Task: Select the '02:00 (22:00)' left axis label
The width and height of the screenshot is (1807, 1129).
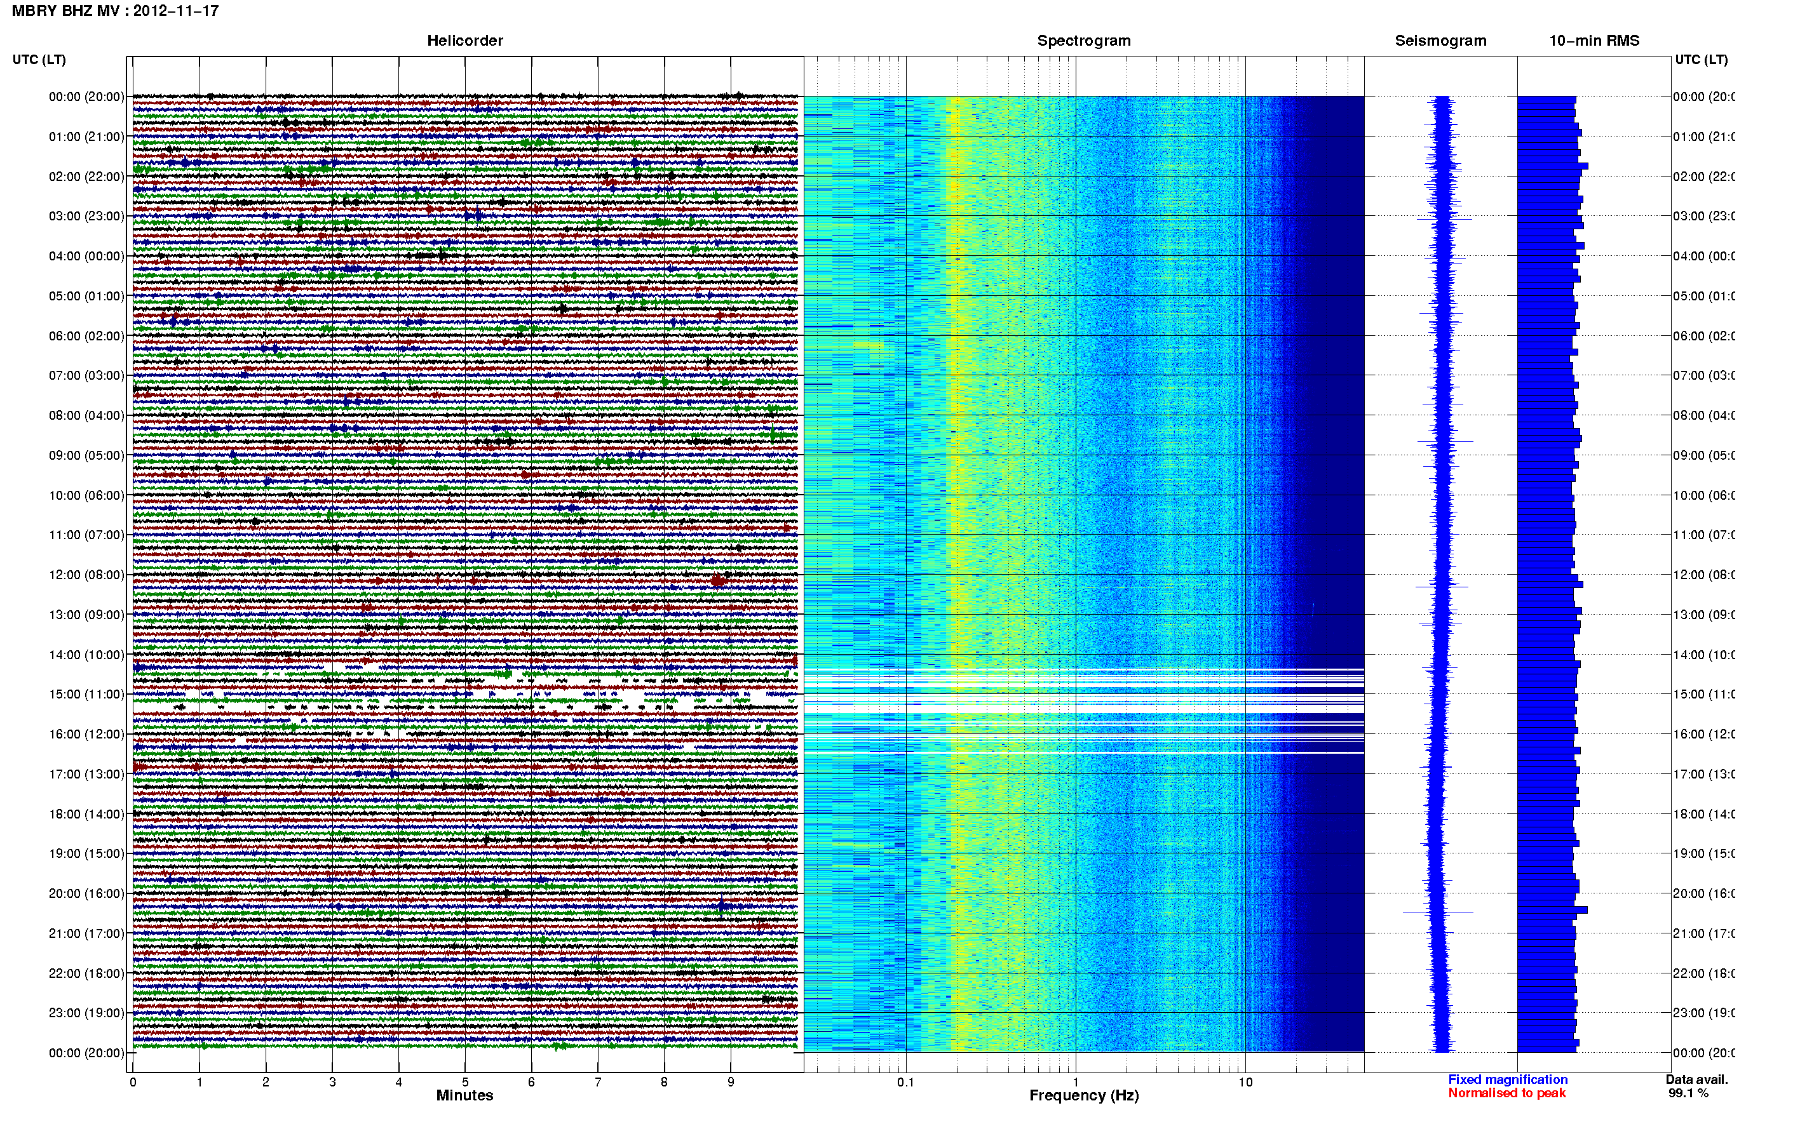Action: [86, 177]
